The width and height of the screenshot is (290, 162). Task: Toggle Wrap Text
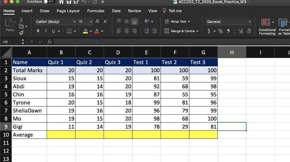click(x=177, y=21)
